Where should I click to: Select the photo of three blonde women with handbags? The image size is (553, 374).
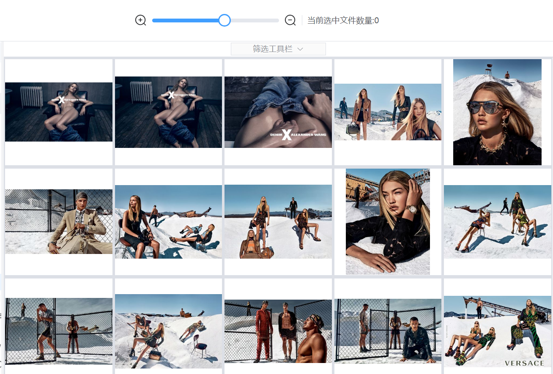pos(388,112)
